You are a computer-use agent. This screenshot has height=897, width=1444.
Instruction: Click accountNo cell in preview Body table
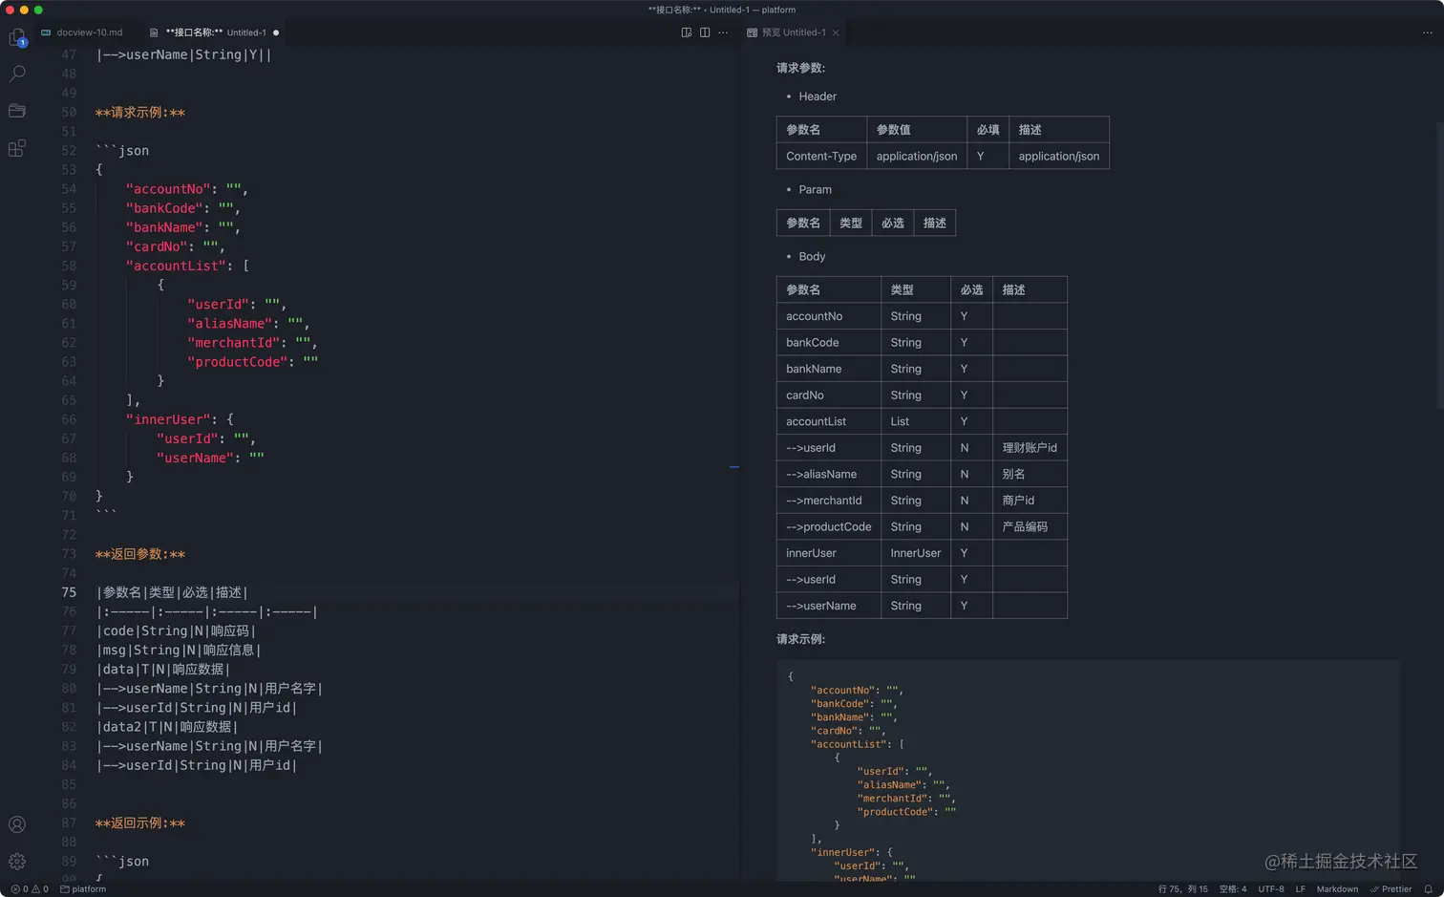(x=829, y=316)
